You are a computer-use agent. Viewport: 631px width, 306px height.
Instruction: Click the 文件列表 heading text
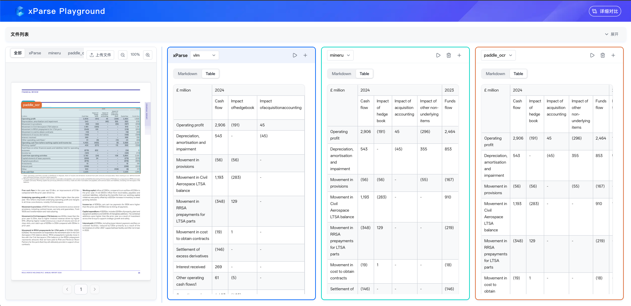20,34
